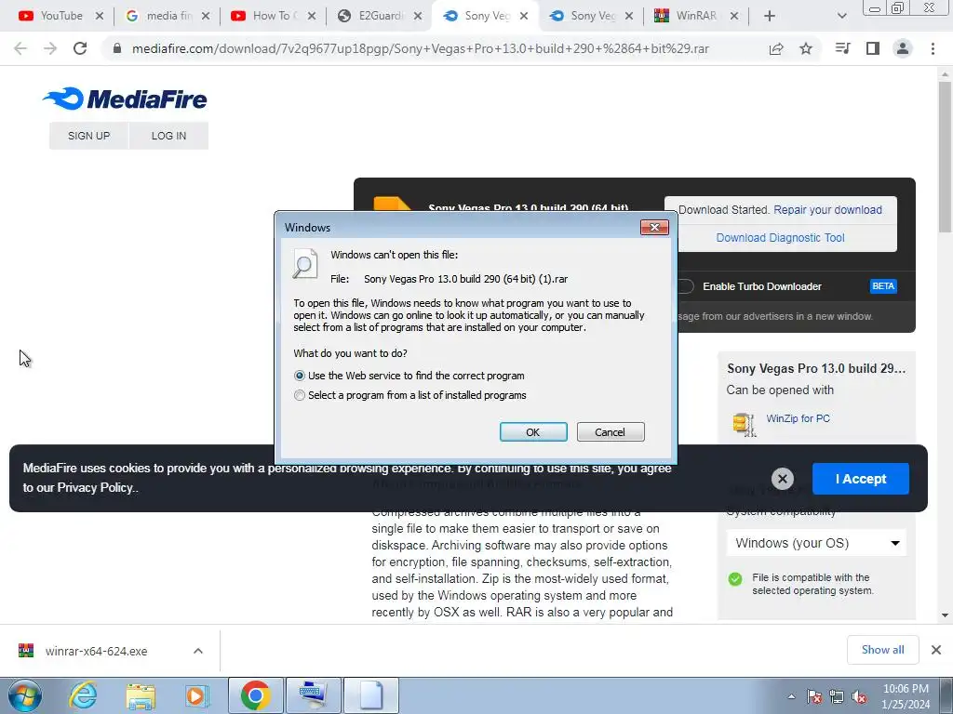The image size is (953, 714).
Task: Click the address bar URL
Action: pyautogui.click(x=421, y=48)
